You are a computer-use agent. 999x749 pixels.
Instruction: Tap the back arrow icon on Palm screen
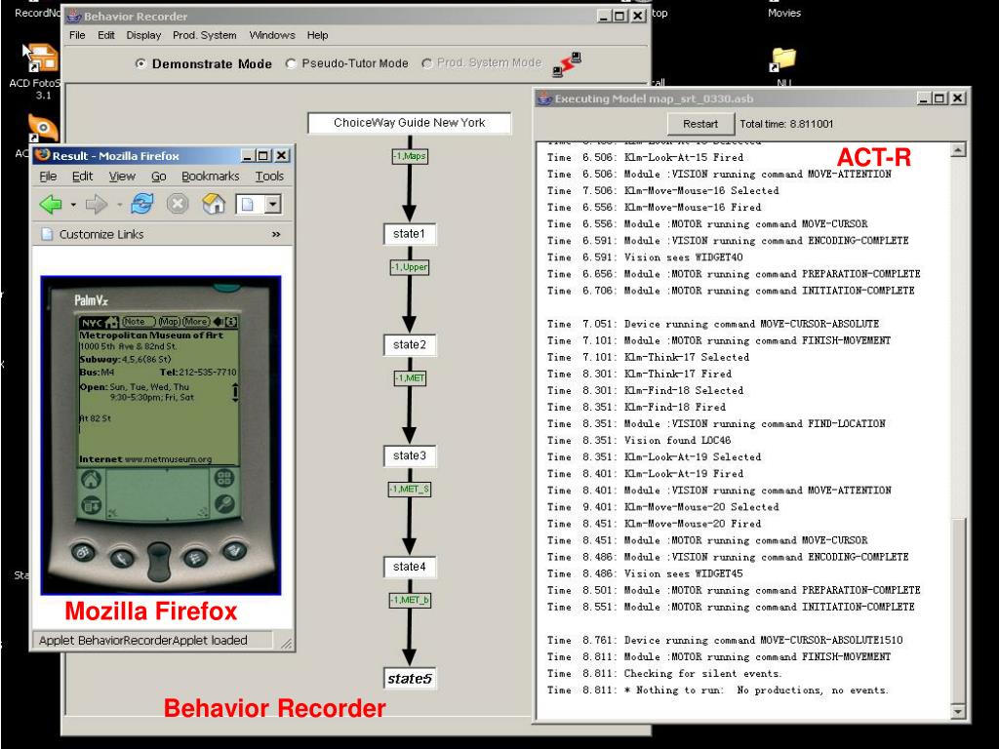(218, 322)
